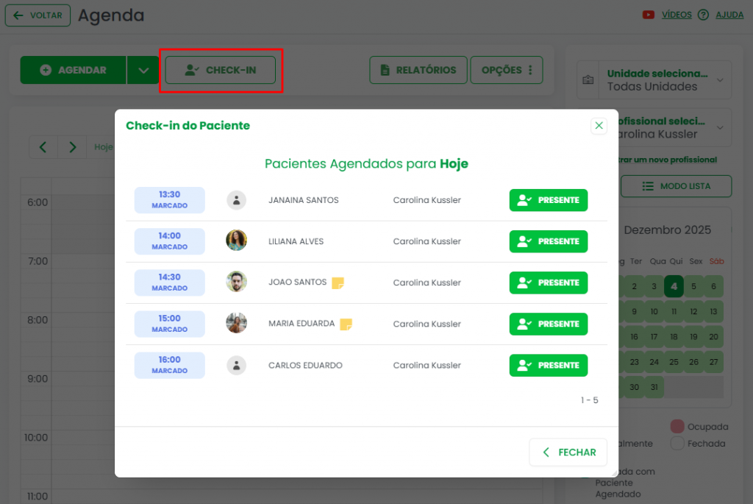Screen dimensions: 753x504
Task: Click Maria Eduarda avatar picture
Action: 236,323
